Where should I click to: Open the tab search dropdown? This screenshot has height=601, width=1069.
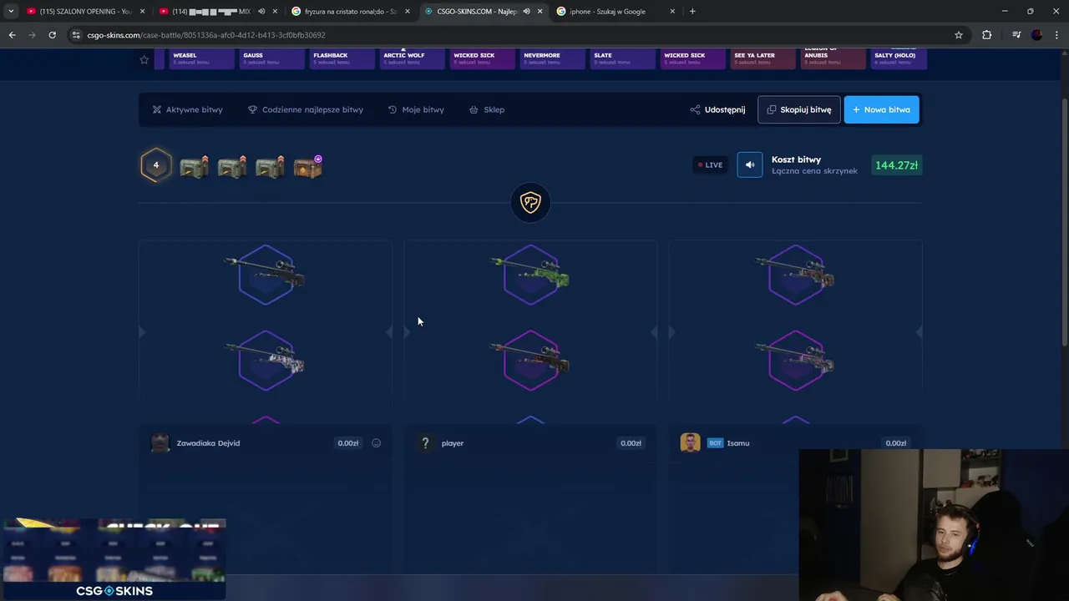[x=11, y=12]
